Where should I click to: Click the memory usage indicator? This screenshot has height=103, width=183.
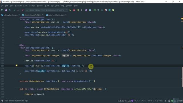(178, 101)
